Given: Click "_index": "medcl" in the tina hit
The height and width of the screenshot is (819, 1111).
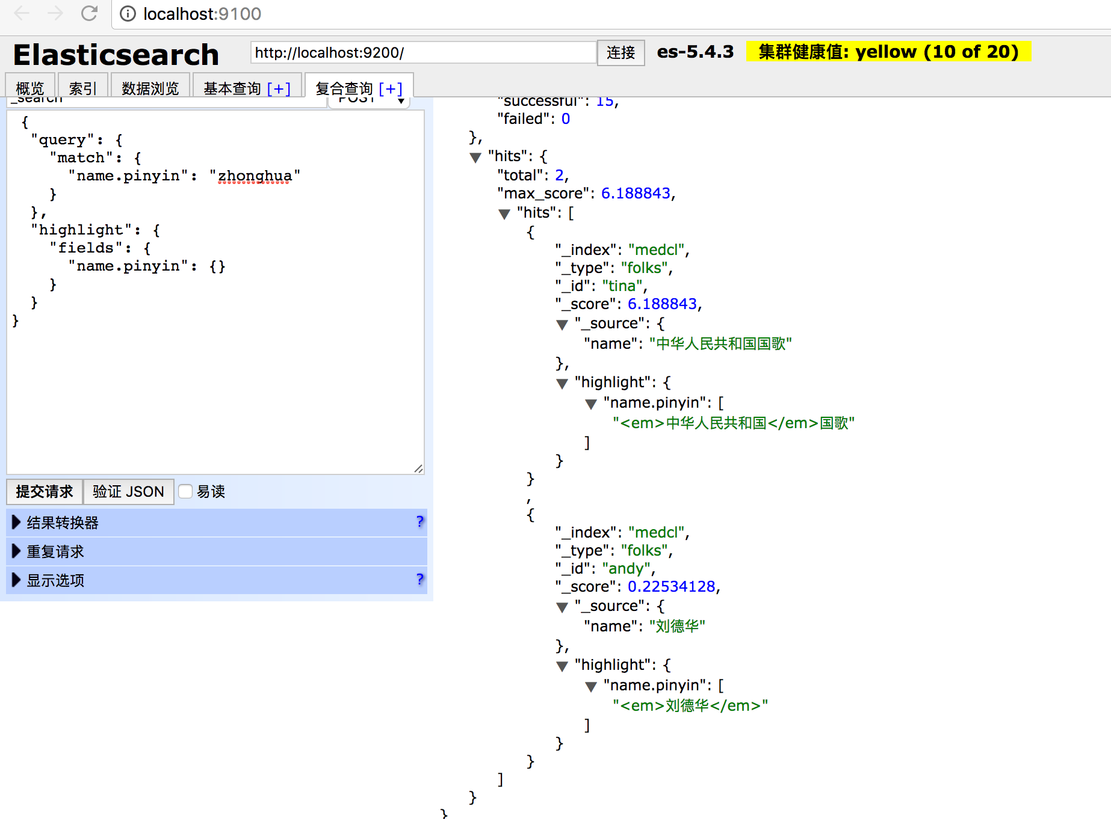Looking at the screenshot, I should tap(622, 250).
